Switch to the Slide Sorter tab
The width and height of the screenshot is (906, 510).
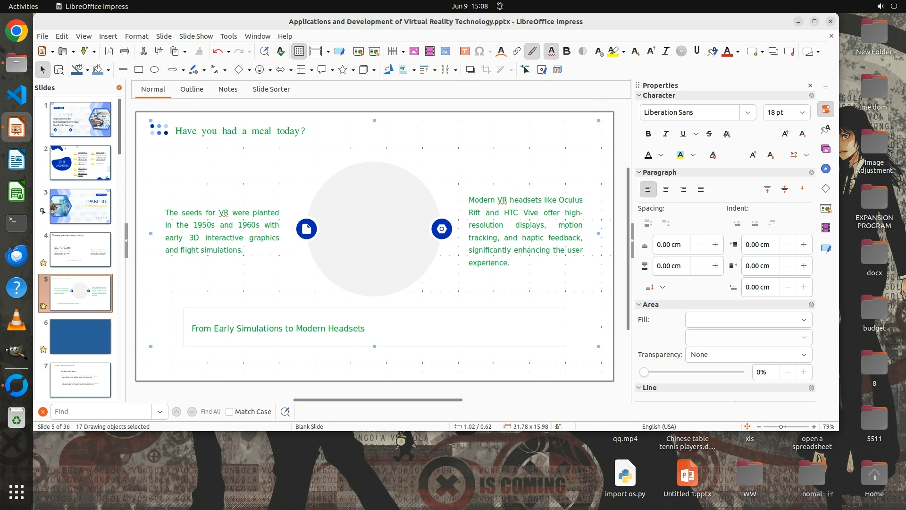click(x=271, y=89)
